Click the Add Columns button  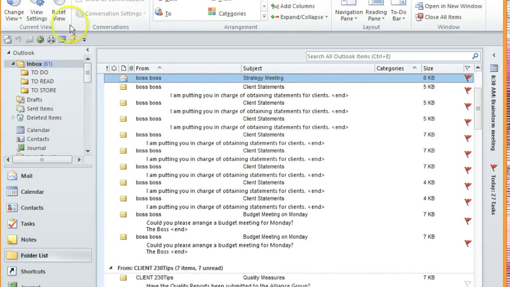coord(293,6)
